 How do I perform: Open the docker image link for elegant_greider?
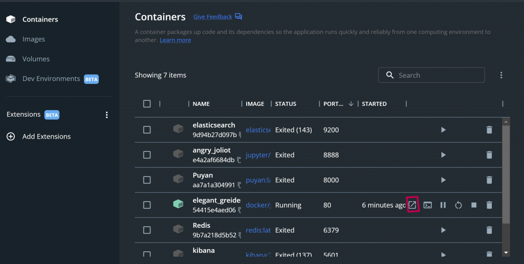[x=258, y=205]
